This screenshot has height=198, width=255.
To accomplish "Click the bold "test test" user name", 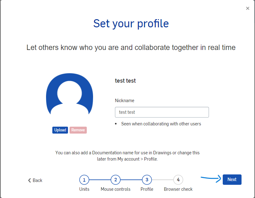I will (125, 81).
